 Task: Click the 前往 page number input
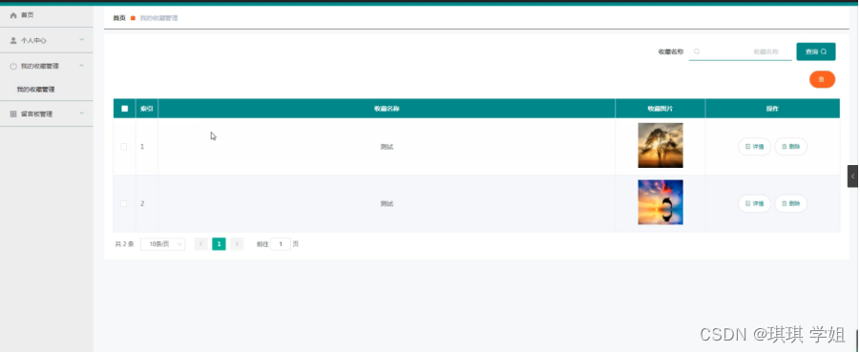[x=281, y=244]
